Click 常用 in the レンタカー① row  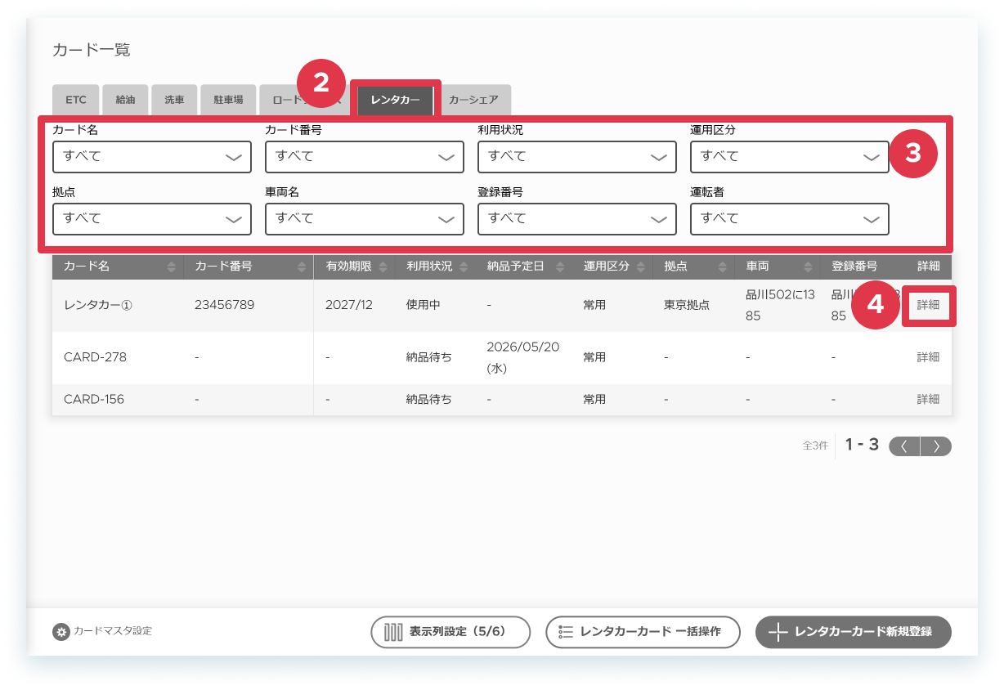(594, 305)
